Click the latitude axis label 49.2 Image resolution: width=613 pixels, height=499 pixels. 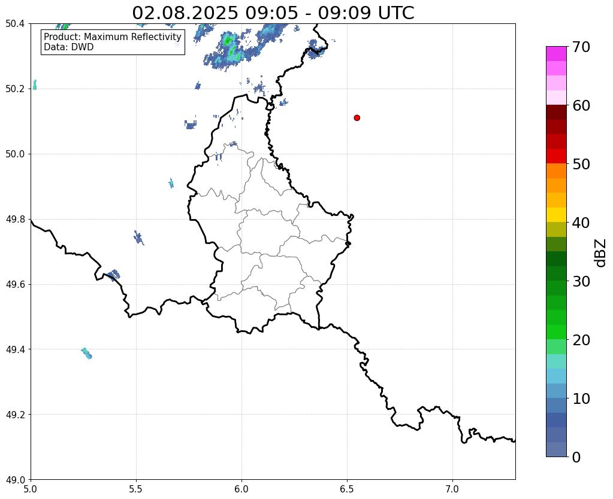click(x=15, y=415)
